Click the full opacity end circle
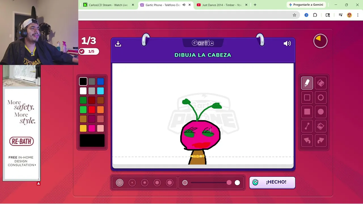 [x=237, y=183]
